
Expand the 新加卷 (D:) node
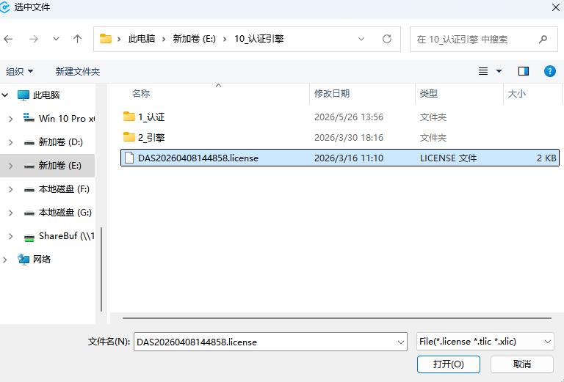[x=10, y=142]
